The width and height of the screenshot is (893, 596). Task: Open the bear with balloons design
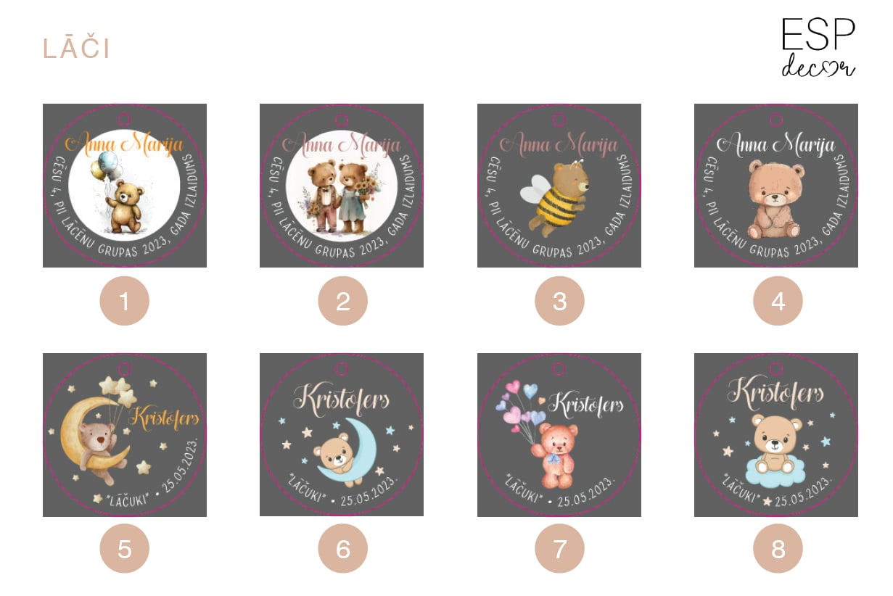(x=125, y=186)
